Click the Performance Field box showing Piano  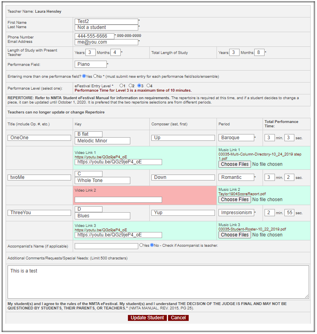(91, 64)
